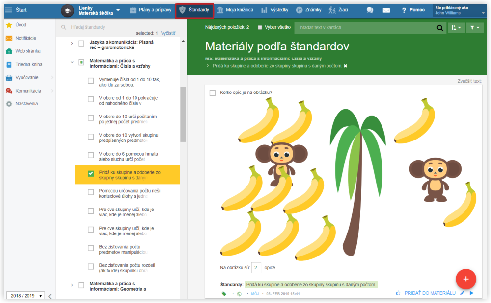
Task: Click the Štart label in the top bar
Action: [21, 10]
